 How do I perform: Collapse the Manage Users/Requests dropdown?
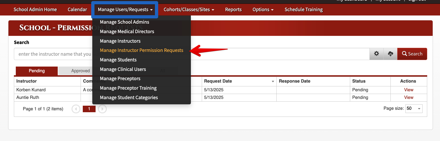click(x=125, y=10)
